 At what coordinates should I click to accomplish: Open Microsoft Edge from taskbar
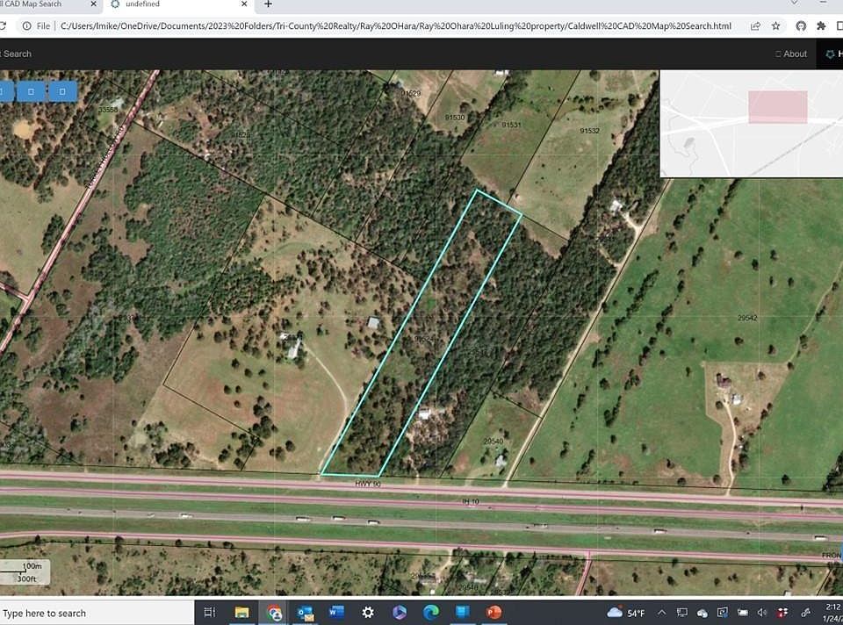pyautogui.click(x=430, y=612)
